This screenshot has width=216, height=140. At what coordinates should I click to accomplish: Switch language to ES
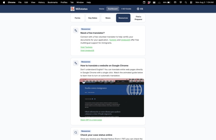(140, 9)
